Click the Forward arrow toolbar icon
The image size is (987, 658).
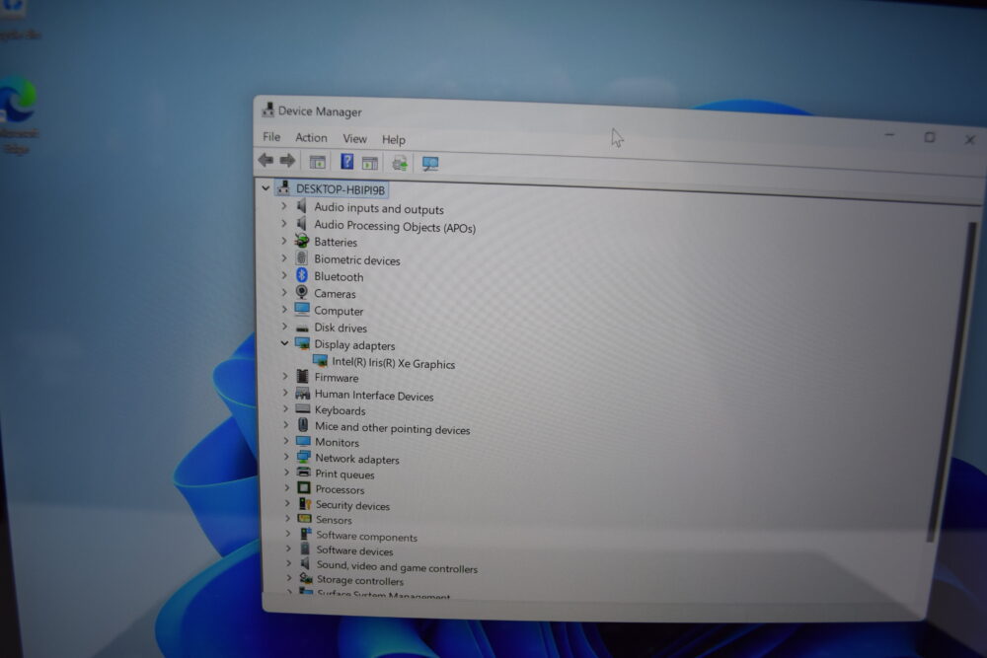click(x=287, y=161)
